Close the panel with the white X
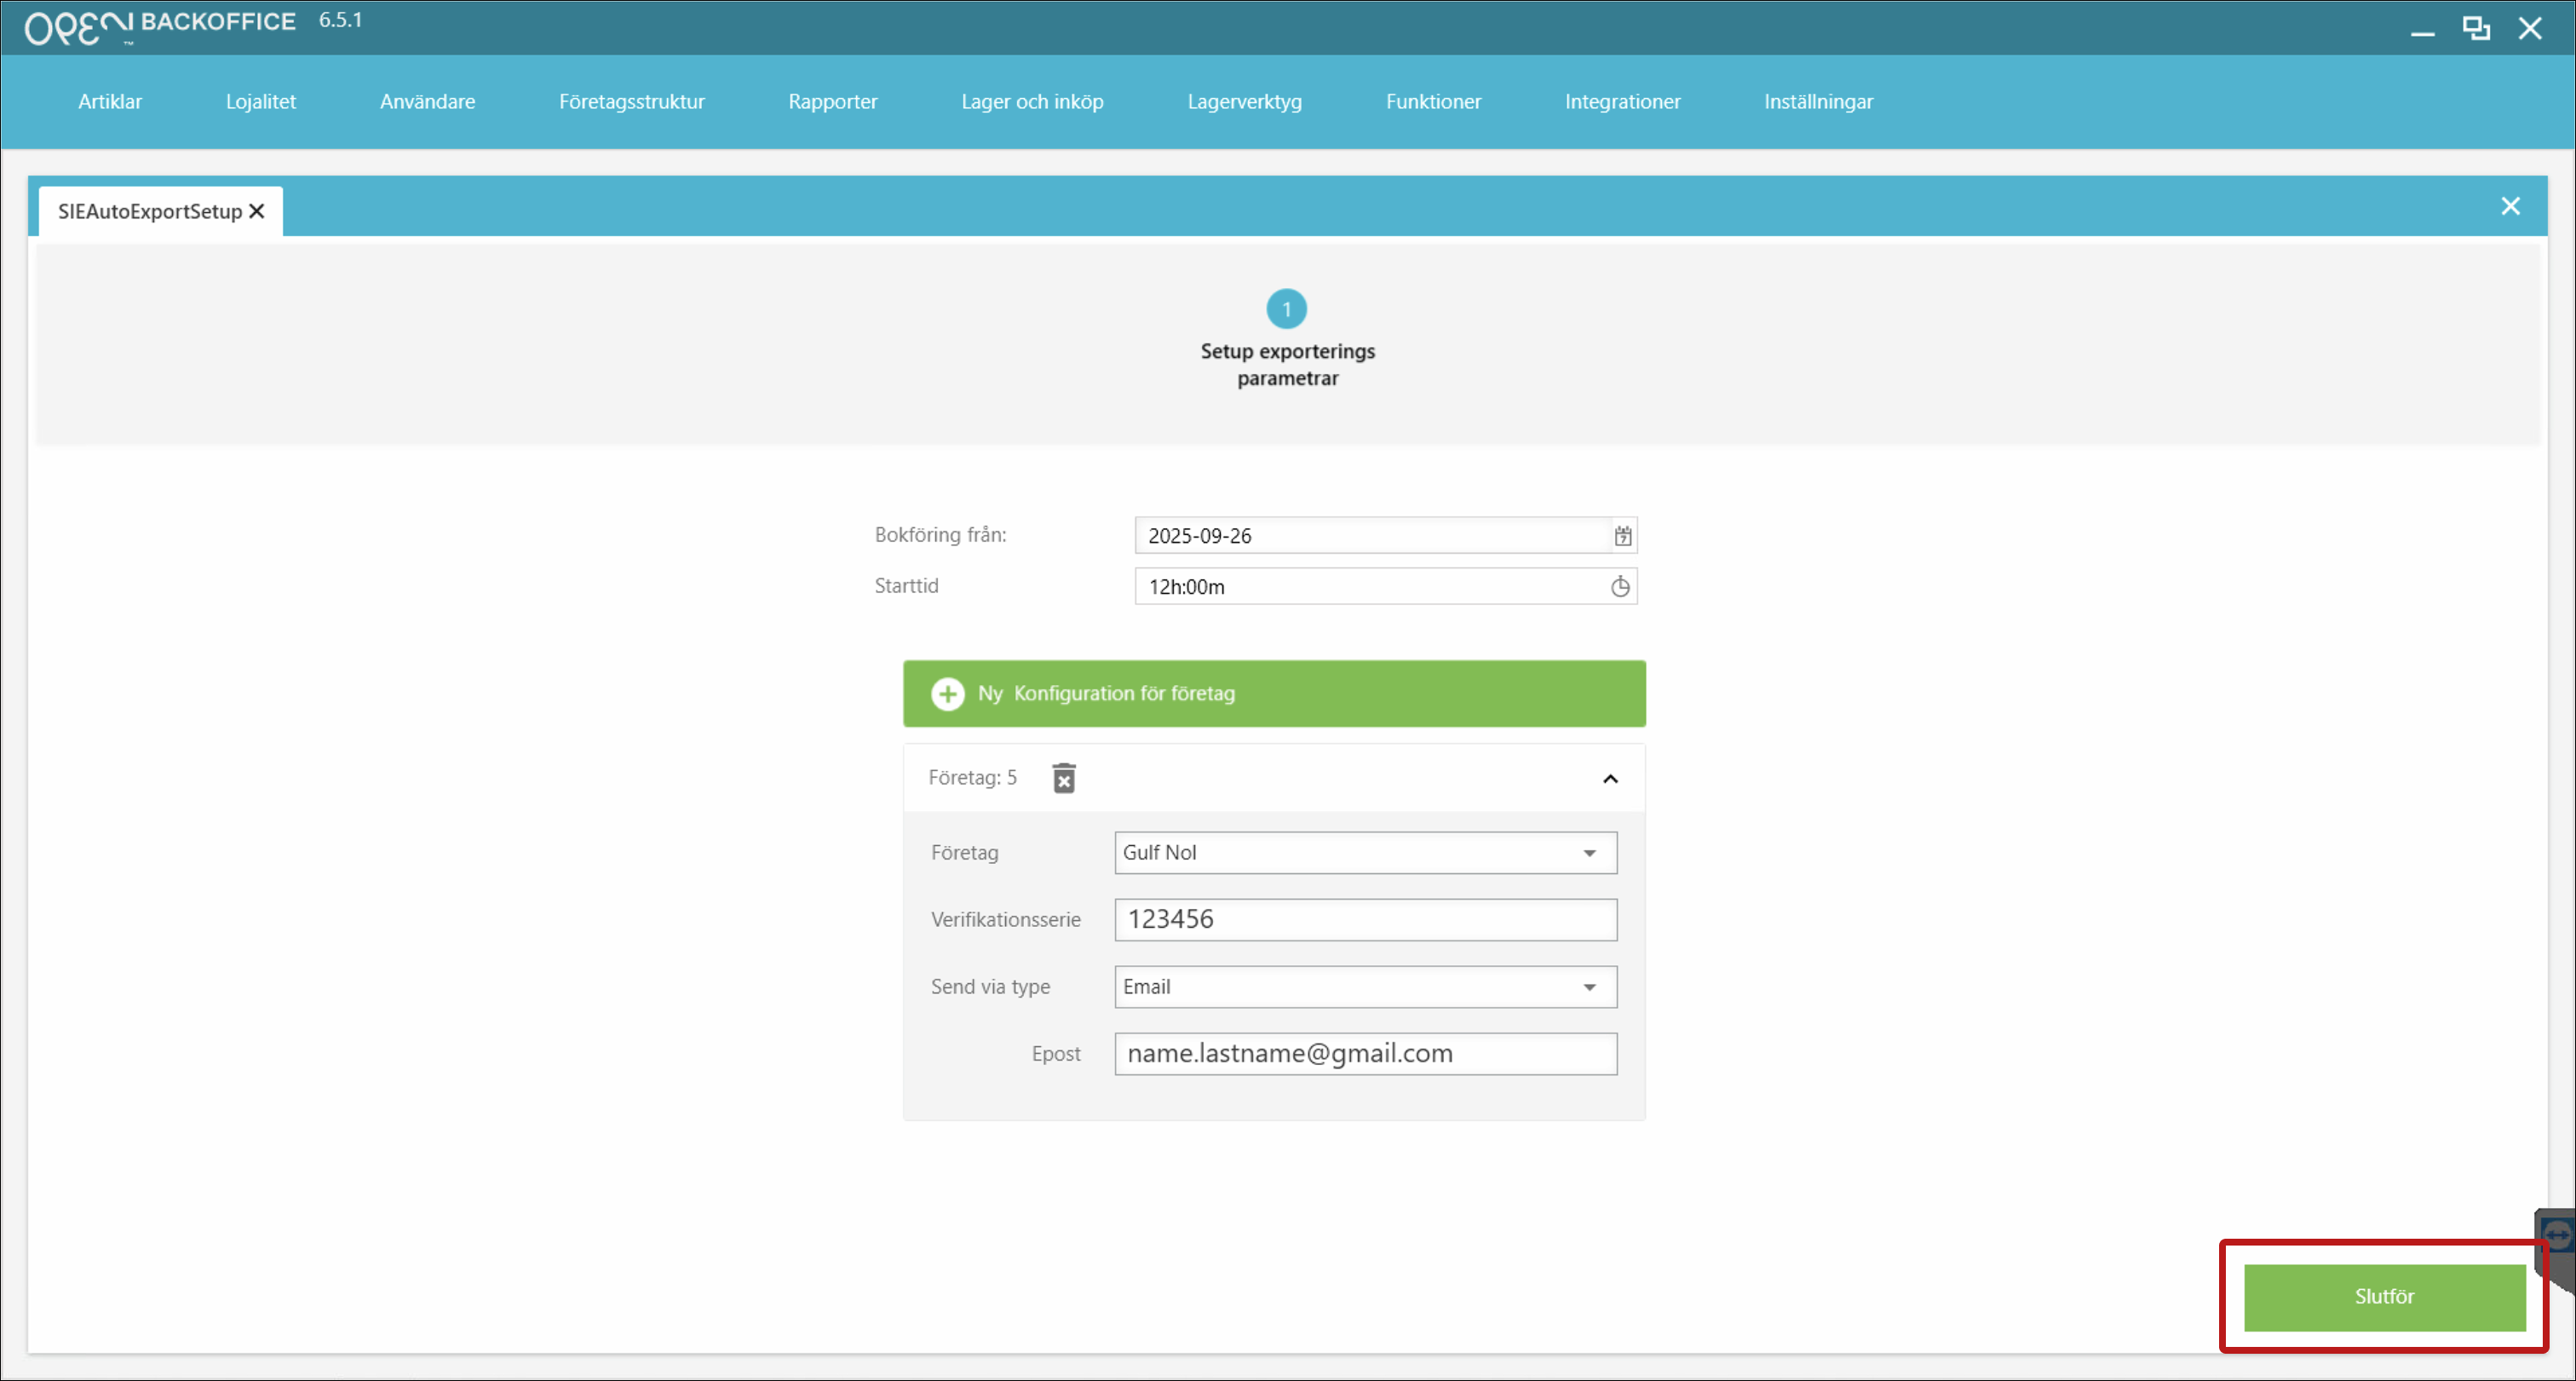 click(x=2510, y=206)
